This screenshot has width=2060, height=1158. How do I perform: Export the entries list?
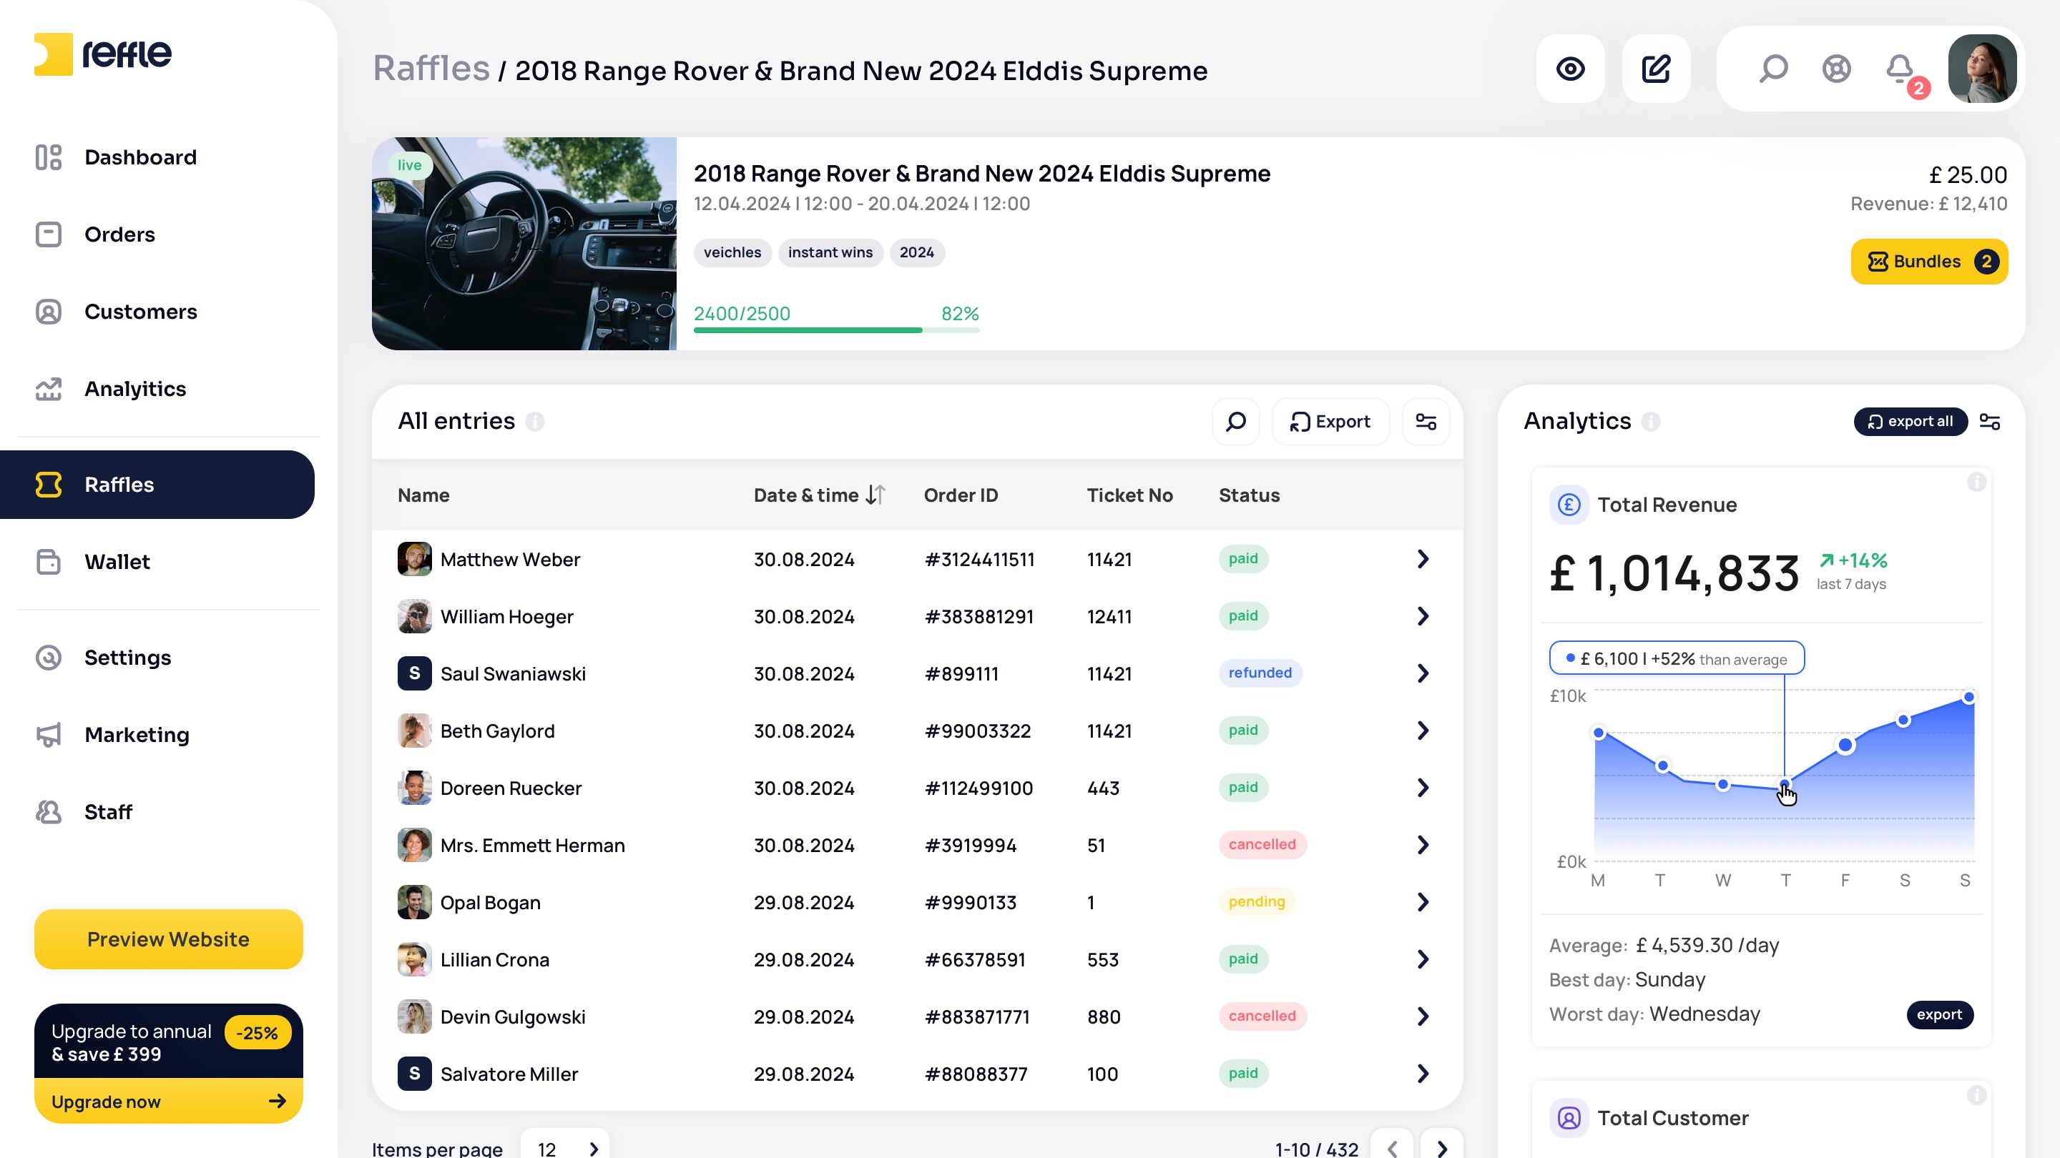click(1330, 421)
